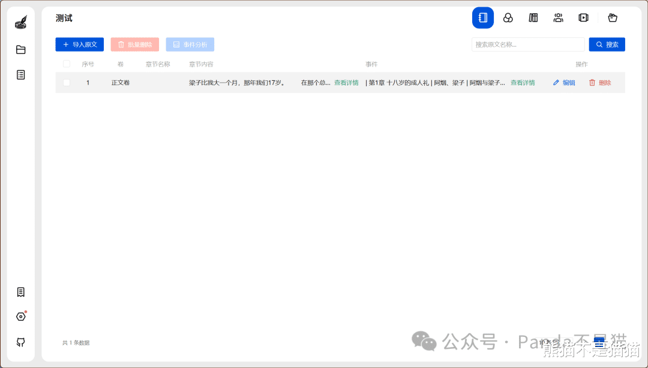The height and width of the screenshot is (368, 648).
Task: Open the folder icon in left sidebar
Action: click(20, 50)
